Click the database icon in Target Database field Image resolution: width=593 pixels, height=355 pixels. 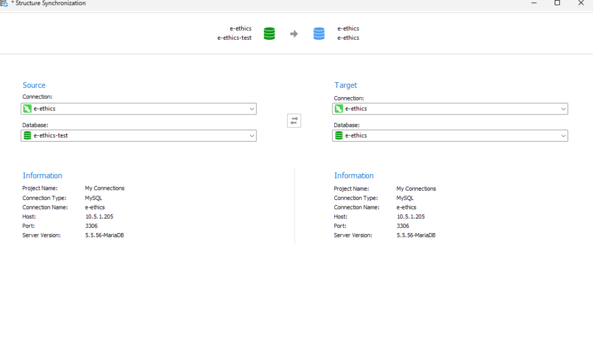339,135
